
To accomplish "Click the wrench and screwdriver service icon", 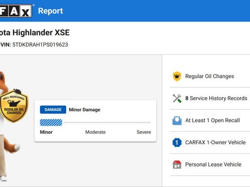I will (177, 98).
